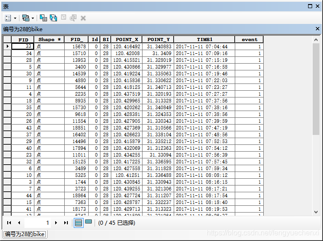Screen dimensions: 323x241
Task: Expand the Related Tables dropdown arrow
Action: click(x=33, y=19)
